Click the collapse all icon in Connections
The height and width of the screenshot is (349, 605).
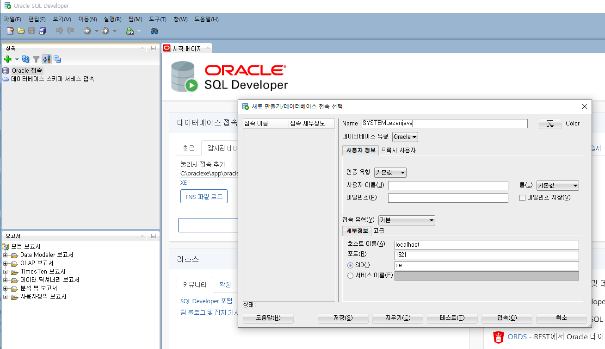pyautogui.click(x=57, y=59)
